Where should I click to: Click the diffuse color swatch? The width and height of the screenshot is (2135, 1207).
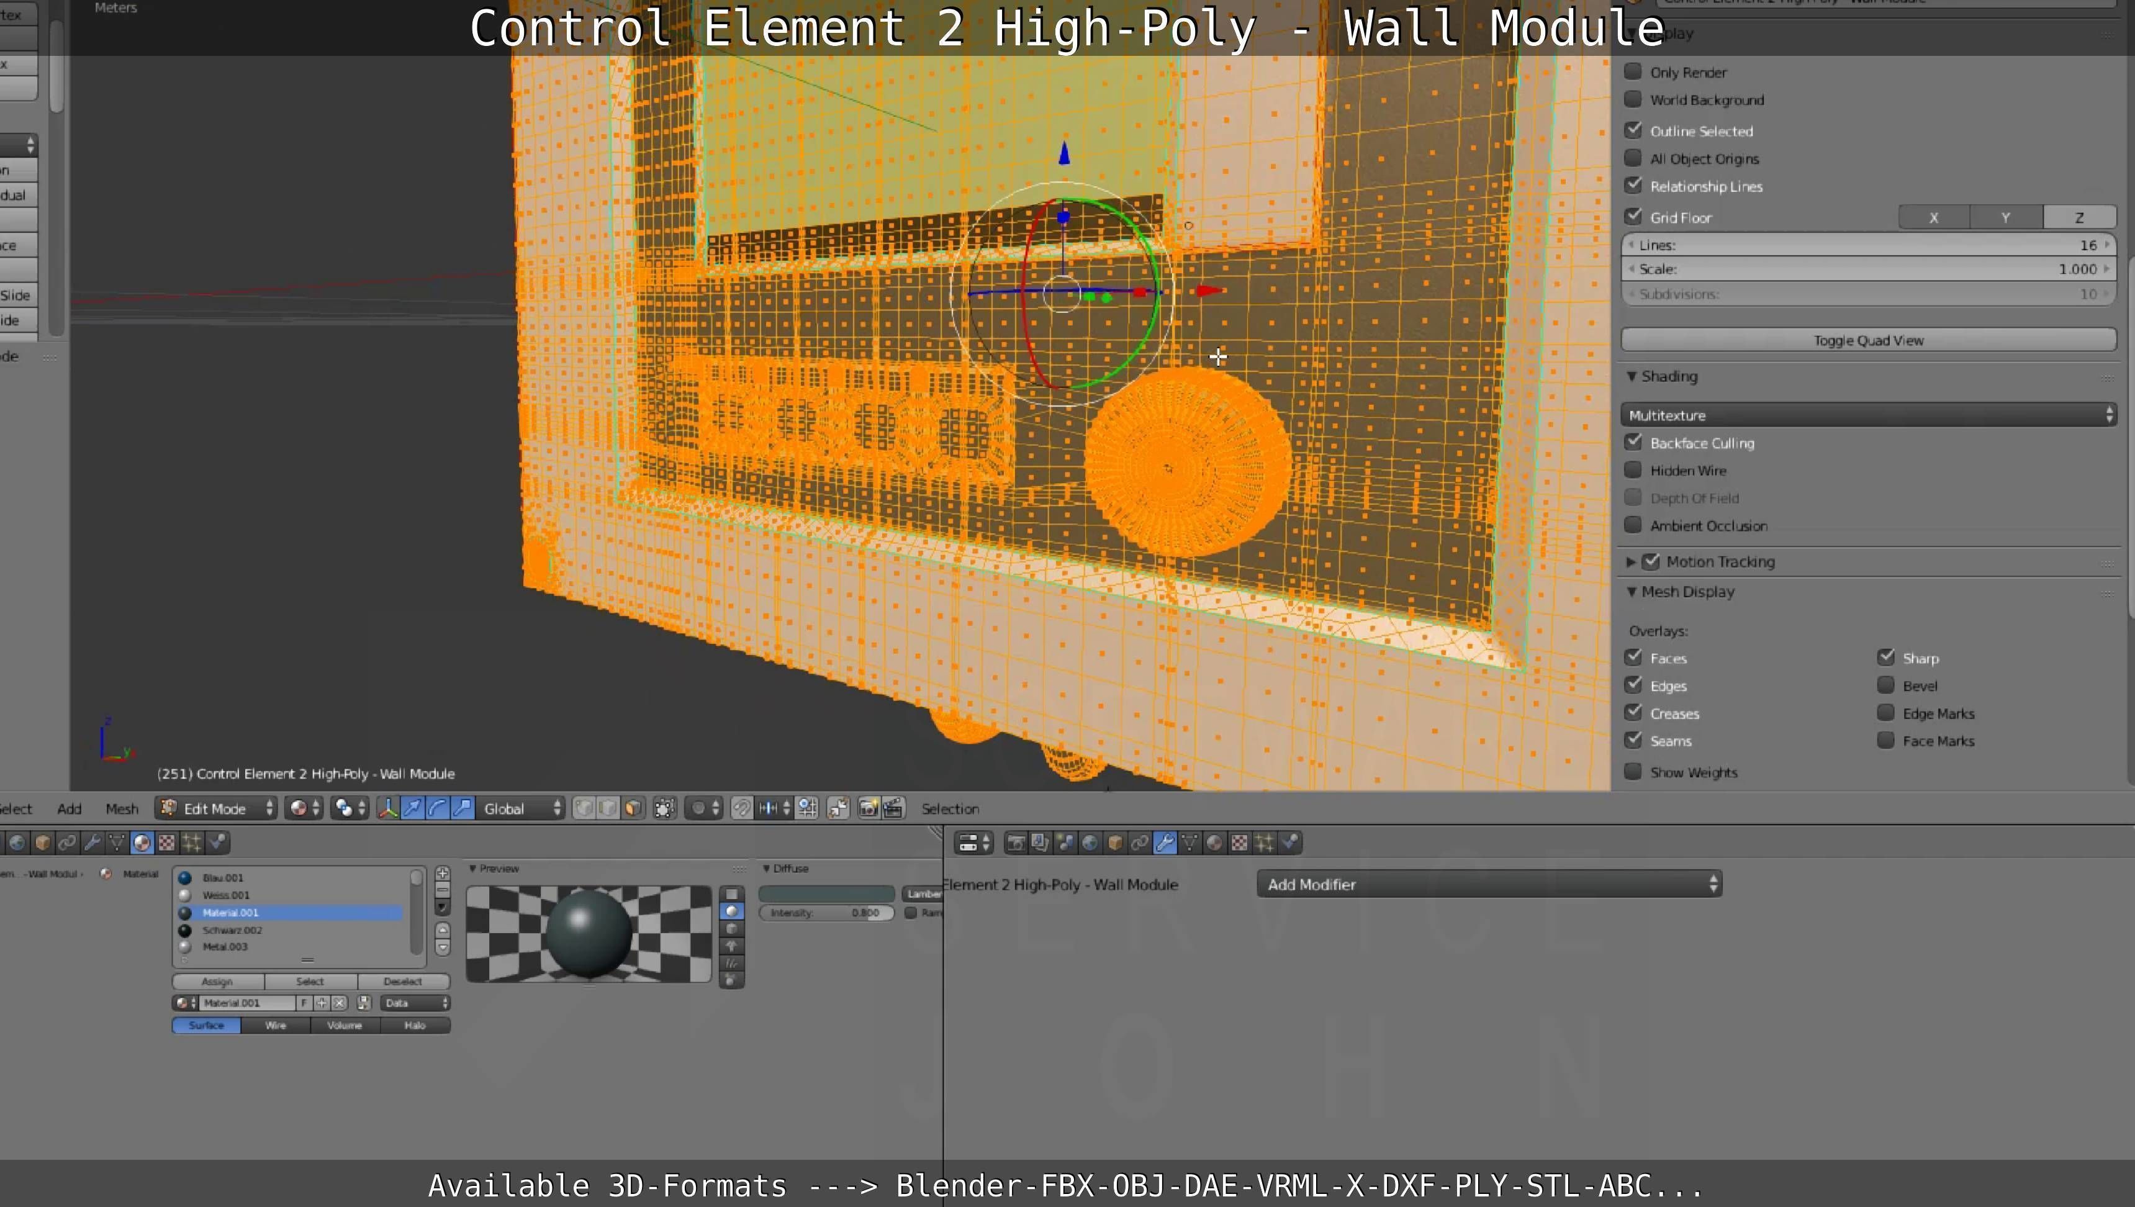826,893
